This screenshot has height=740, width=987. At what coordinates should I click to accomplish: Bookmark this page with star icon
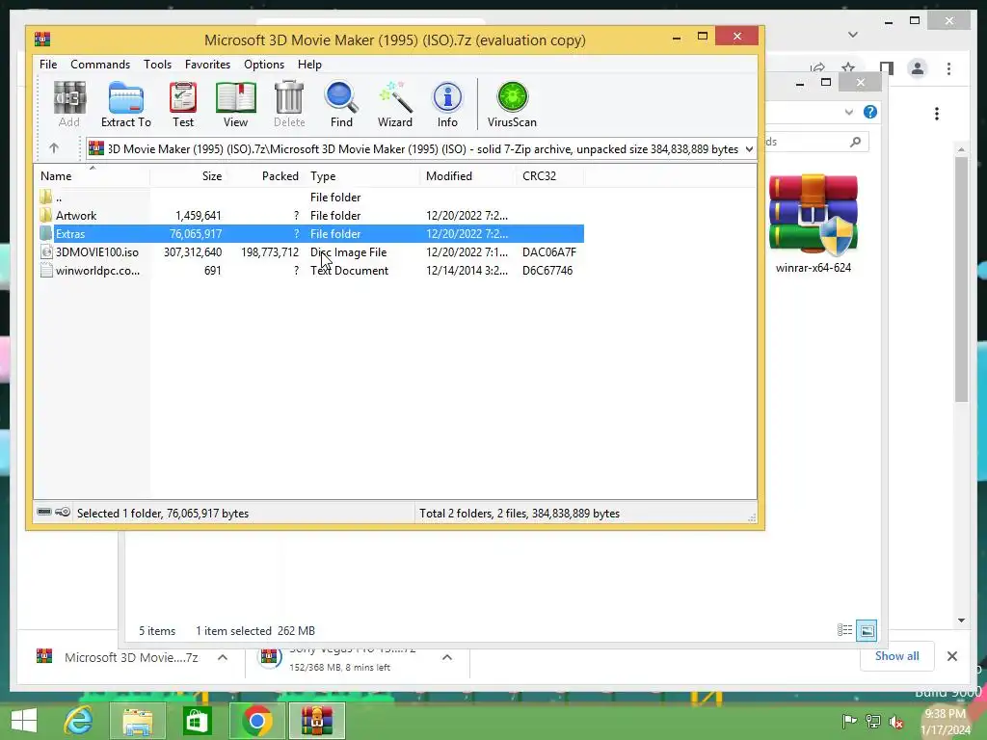[848, 68]
